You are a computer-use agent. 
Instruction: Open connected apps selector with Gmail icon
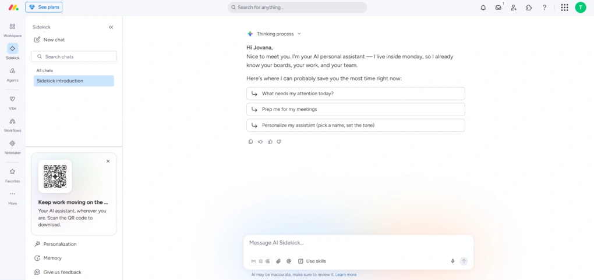click(x=261, y=261)
